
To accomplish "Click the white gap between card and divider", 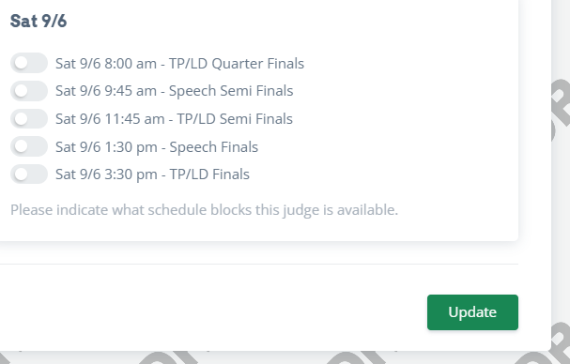I will (259, 252).
